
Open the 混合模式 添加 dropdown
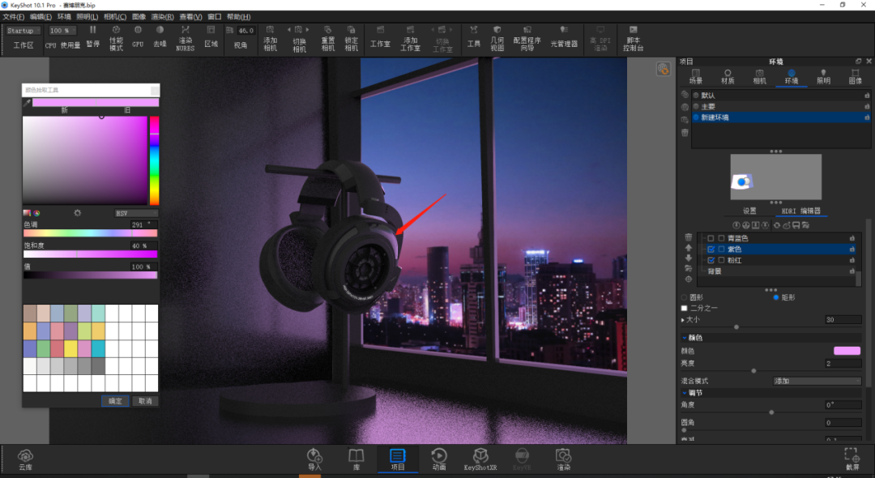tap(817, 381)
